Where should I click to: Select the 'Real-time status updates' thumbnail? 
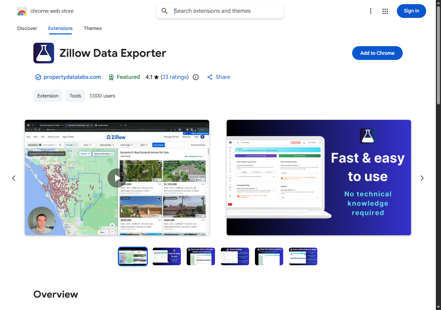point(269,256)
